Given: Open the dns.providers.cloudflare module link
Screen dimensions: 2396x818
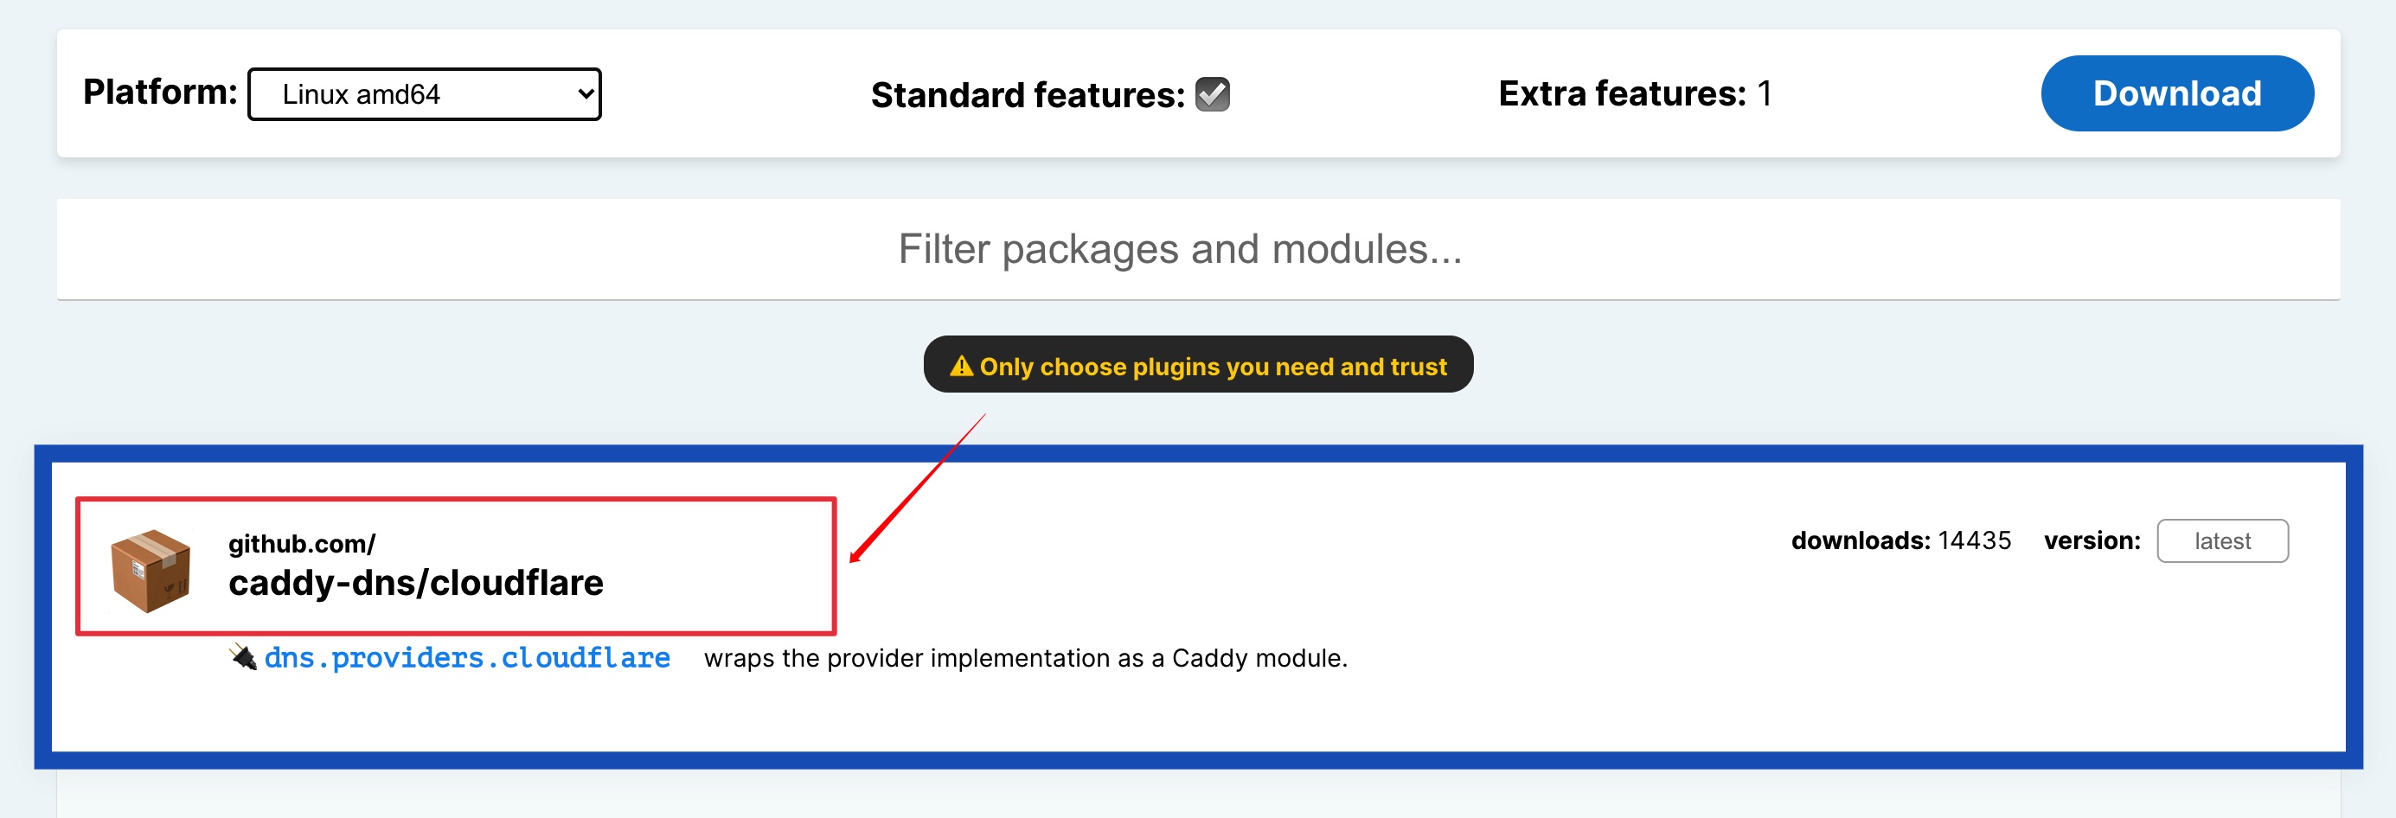Looking at the screenshot, I should click(x=467, y=658).
